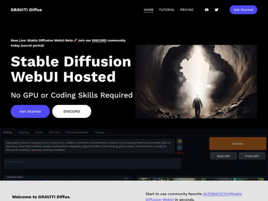Open the PRICING nav item
Viewport: 268px width, 201px height.
[x=186, y=10]
